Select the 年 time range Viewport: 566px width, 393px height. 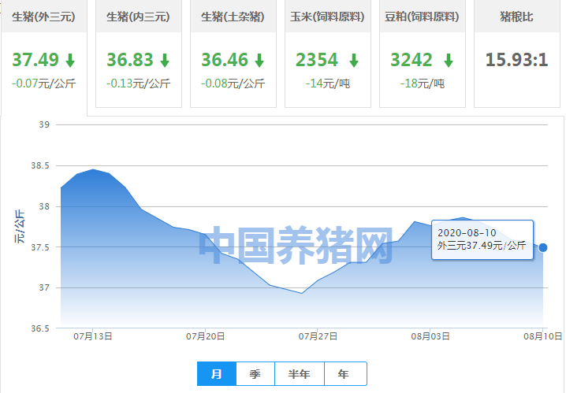(x=344, y=374)
